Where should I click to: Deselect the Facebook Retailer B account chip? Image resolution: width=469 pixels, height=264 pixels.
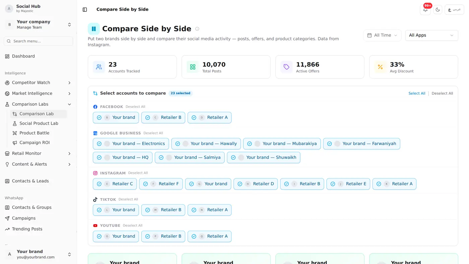163,118
